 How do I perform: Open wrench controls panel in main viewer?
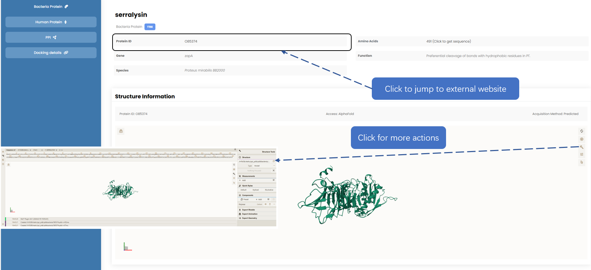pos(582,147)
